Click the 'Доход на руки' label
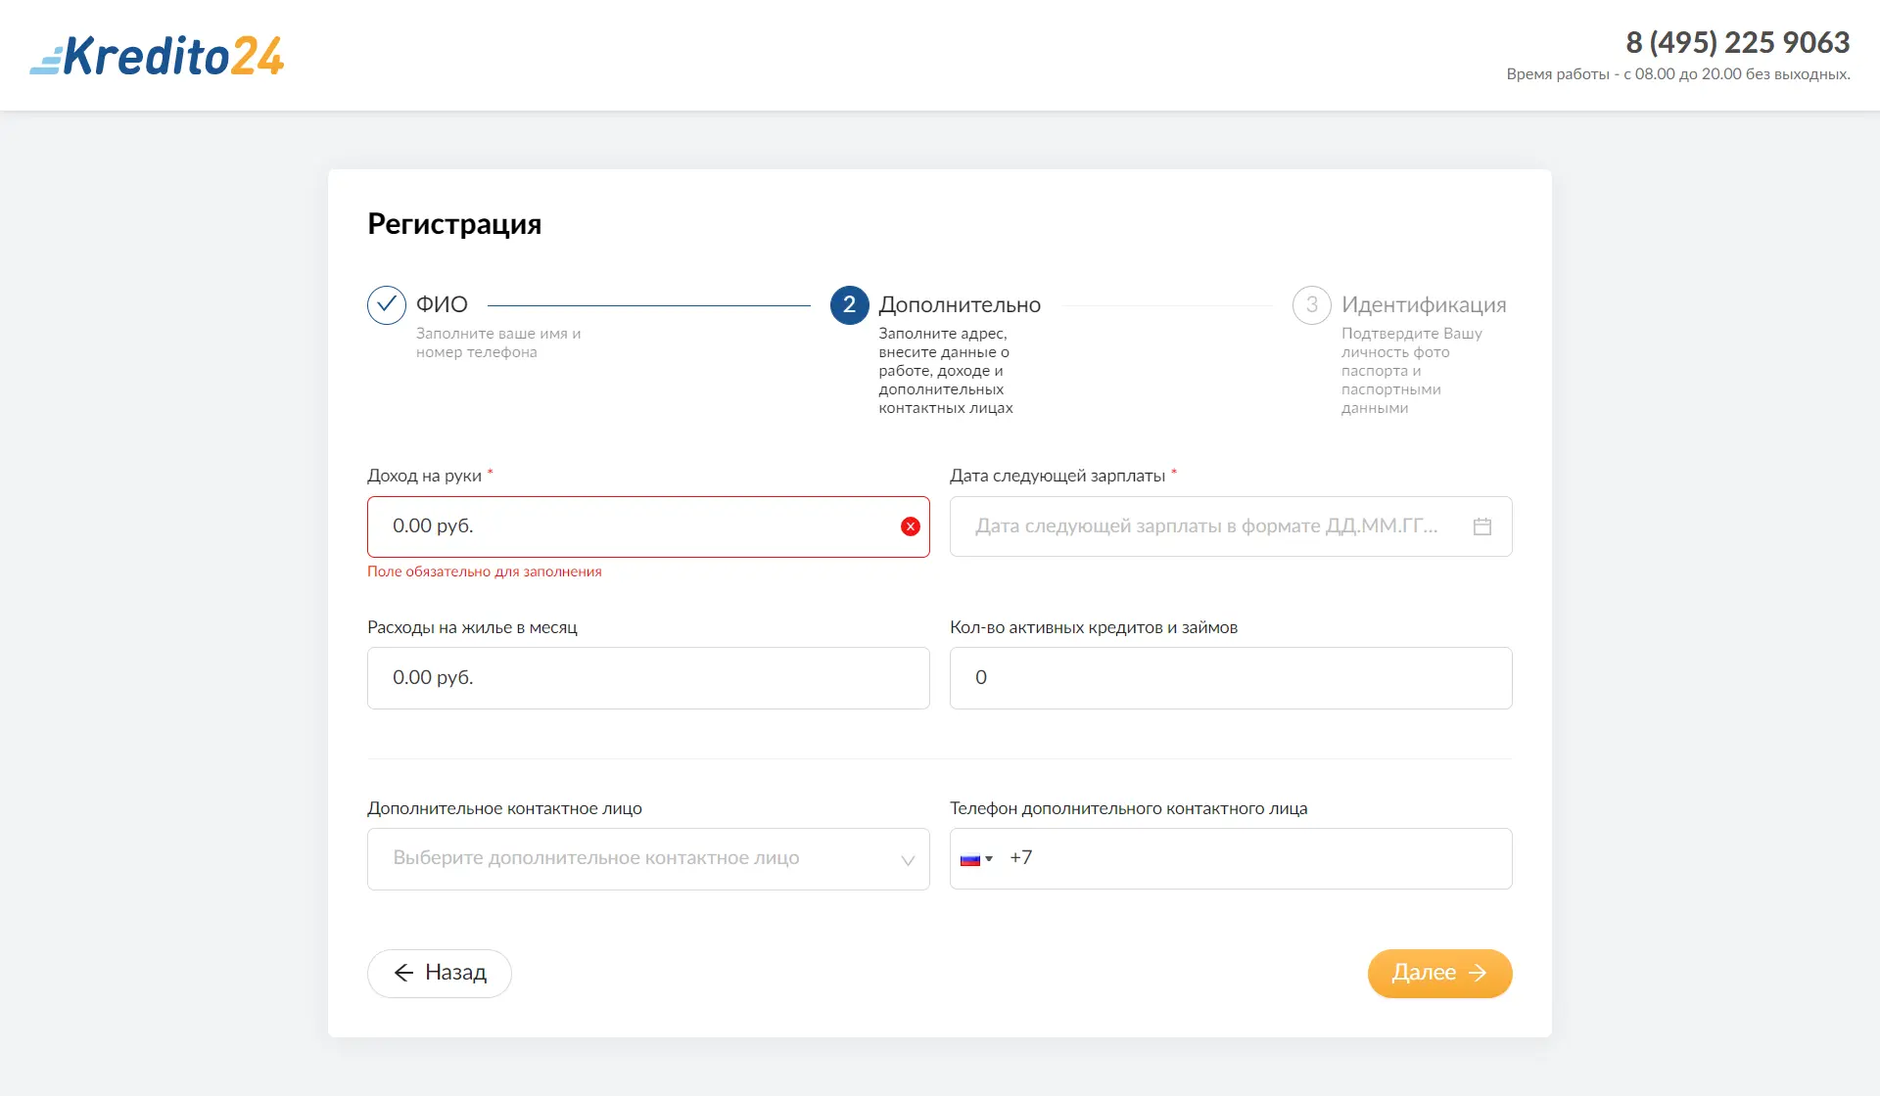 pyautogui.click(x=424, y=476)
